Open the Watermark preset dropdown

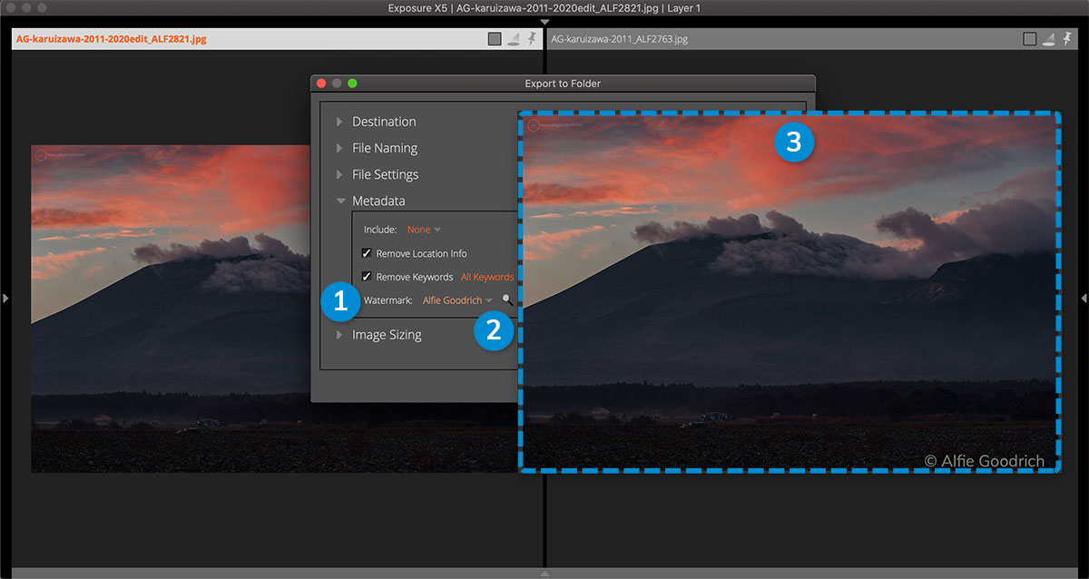456,300
